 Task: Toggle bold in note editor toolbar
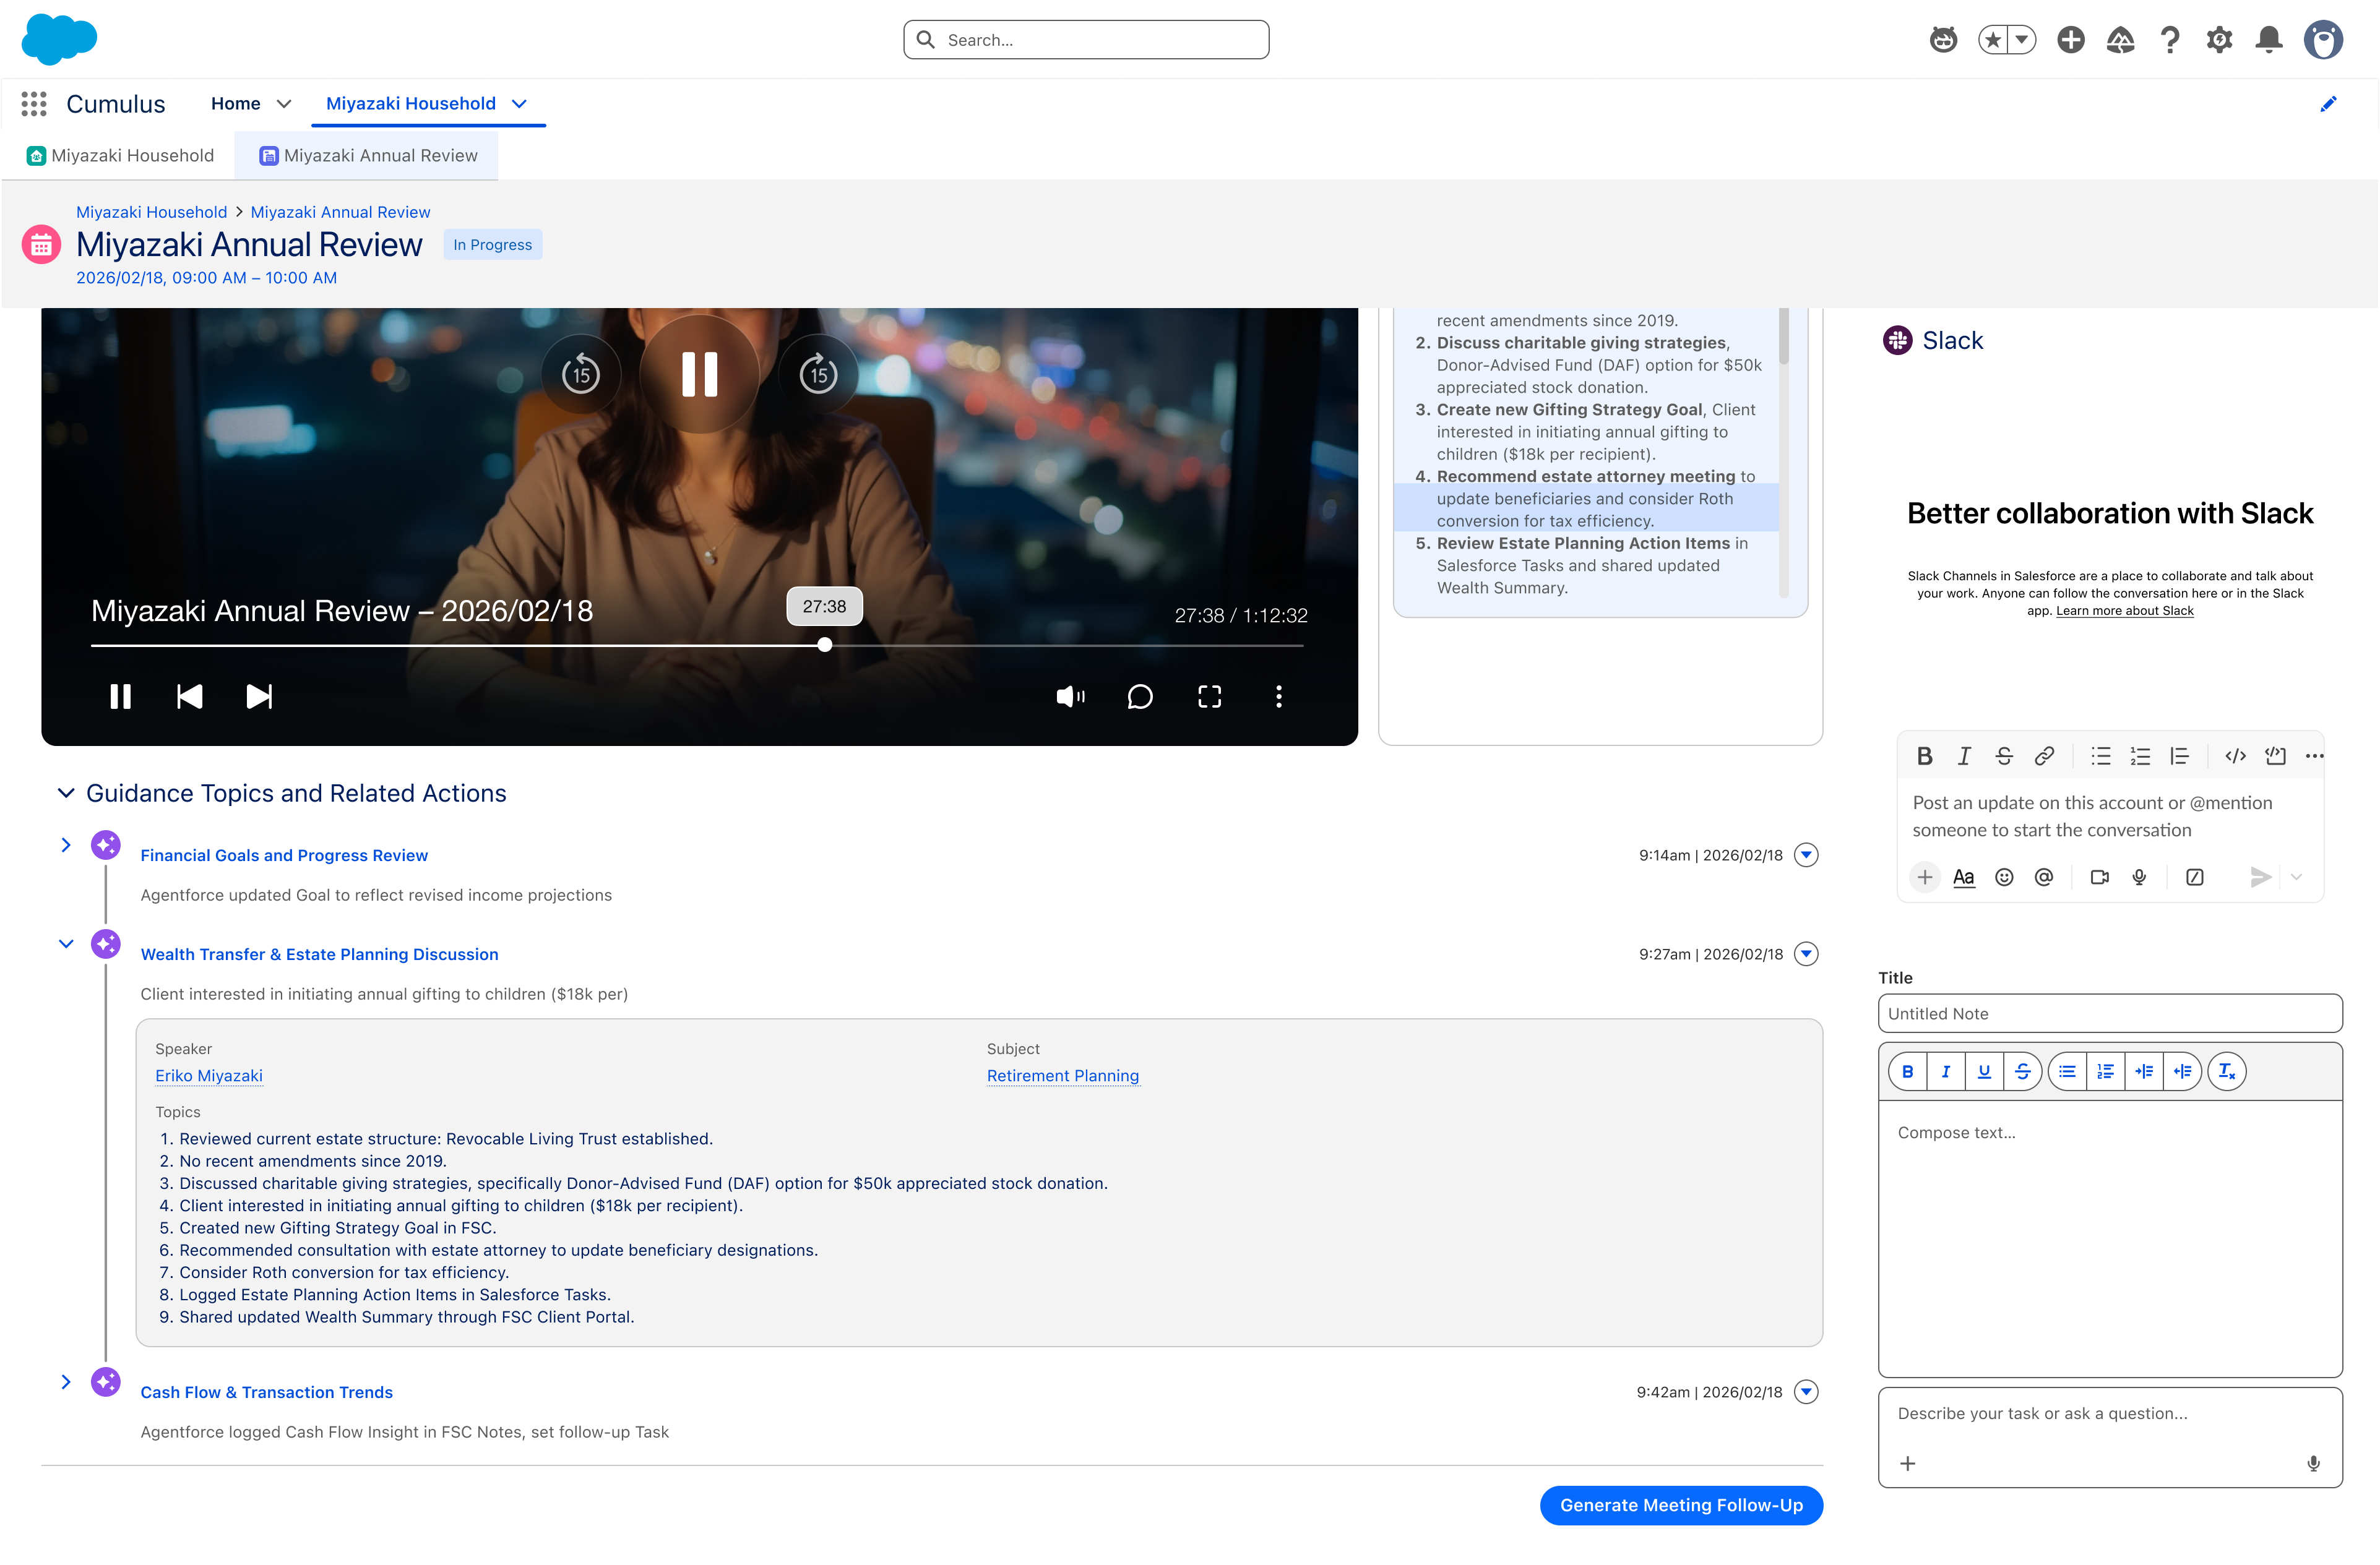[x=1908, y=1071]
